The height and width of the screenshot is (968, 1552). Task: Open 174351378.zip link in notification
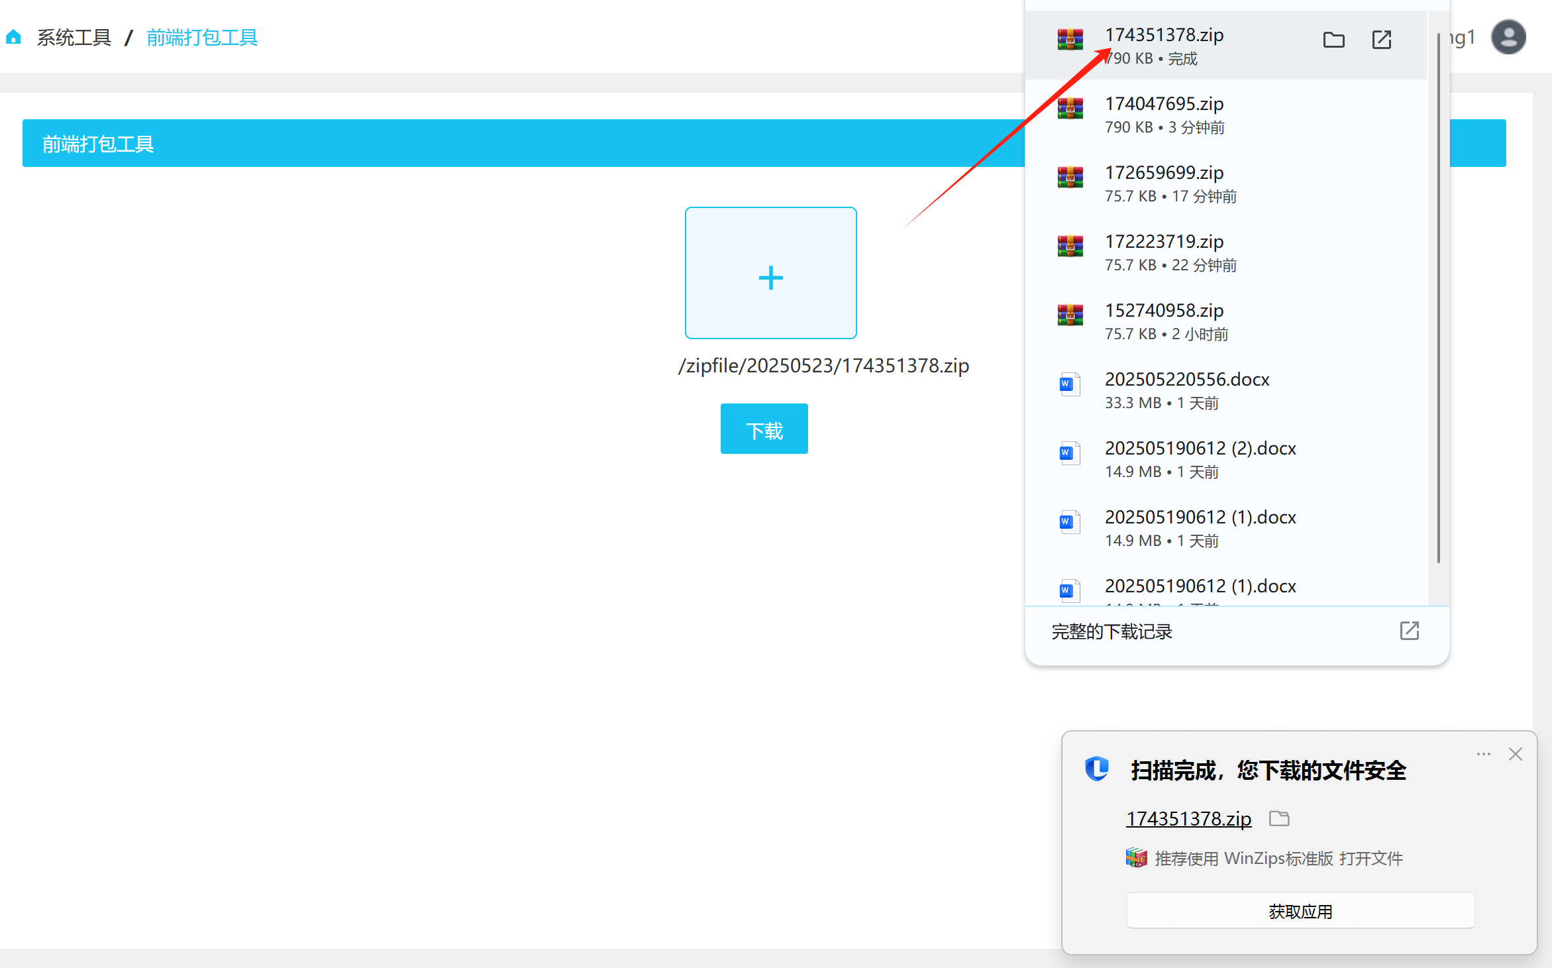(1188, 819)
